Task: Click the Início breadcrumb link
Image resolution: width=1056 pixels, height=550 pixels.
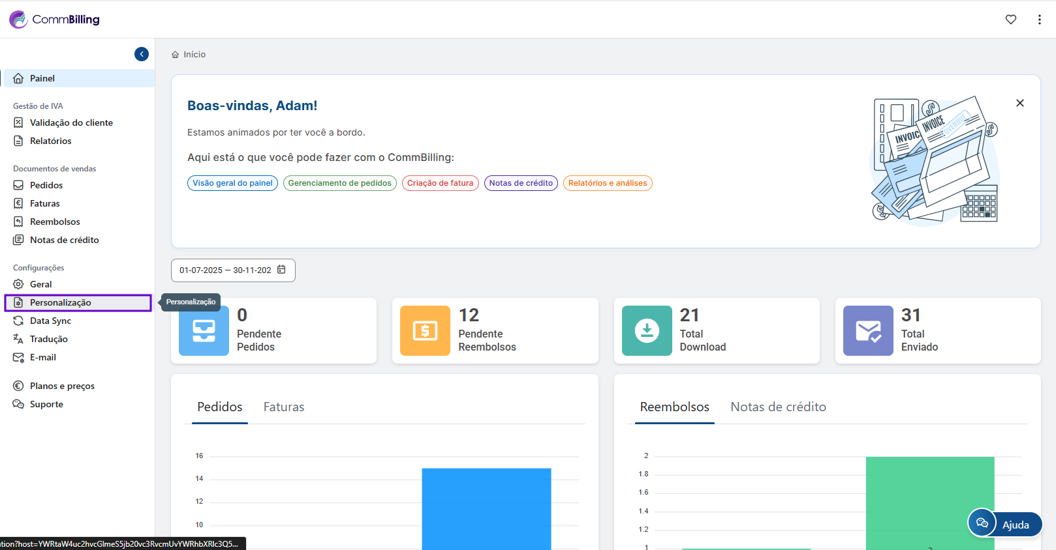Action: pos(194,55)
